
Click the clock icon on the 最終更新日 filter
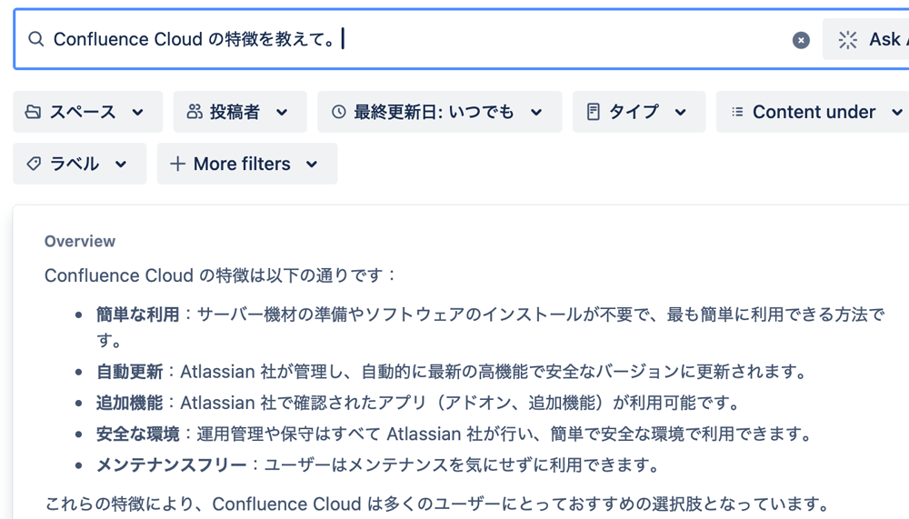[x=338, y=111]
